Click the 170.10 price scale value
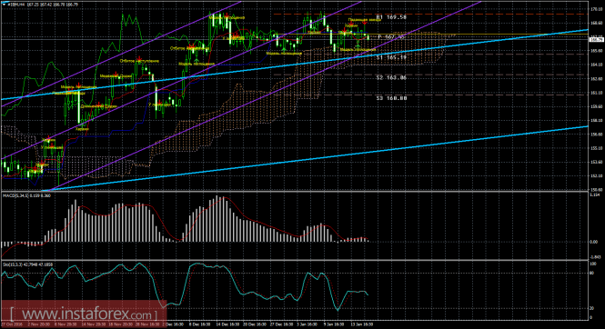Screen dimensions: 605x329 tap(596, 9)
